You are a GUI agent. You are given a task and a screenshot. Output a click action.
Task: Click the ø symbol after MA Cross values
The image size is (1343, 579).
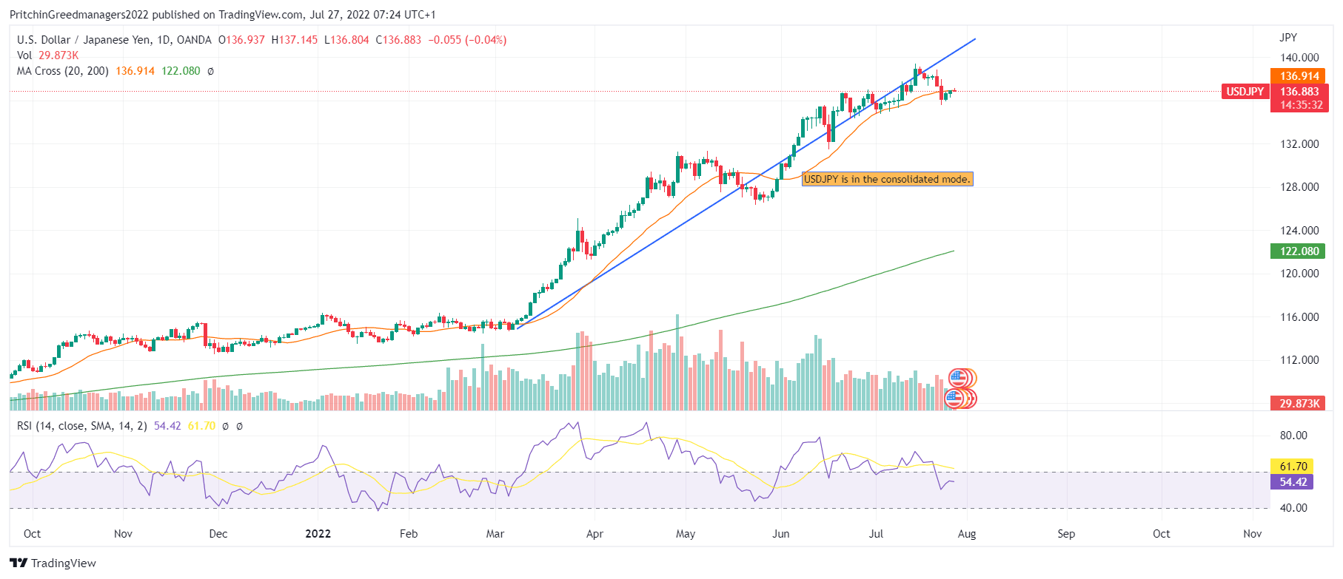pos(210,71)
